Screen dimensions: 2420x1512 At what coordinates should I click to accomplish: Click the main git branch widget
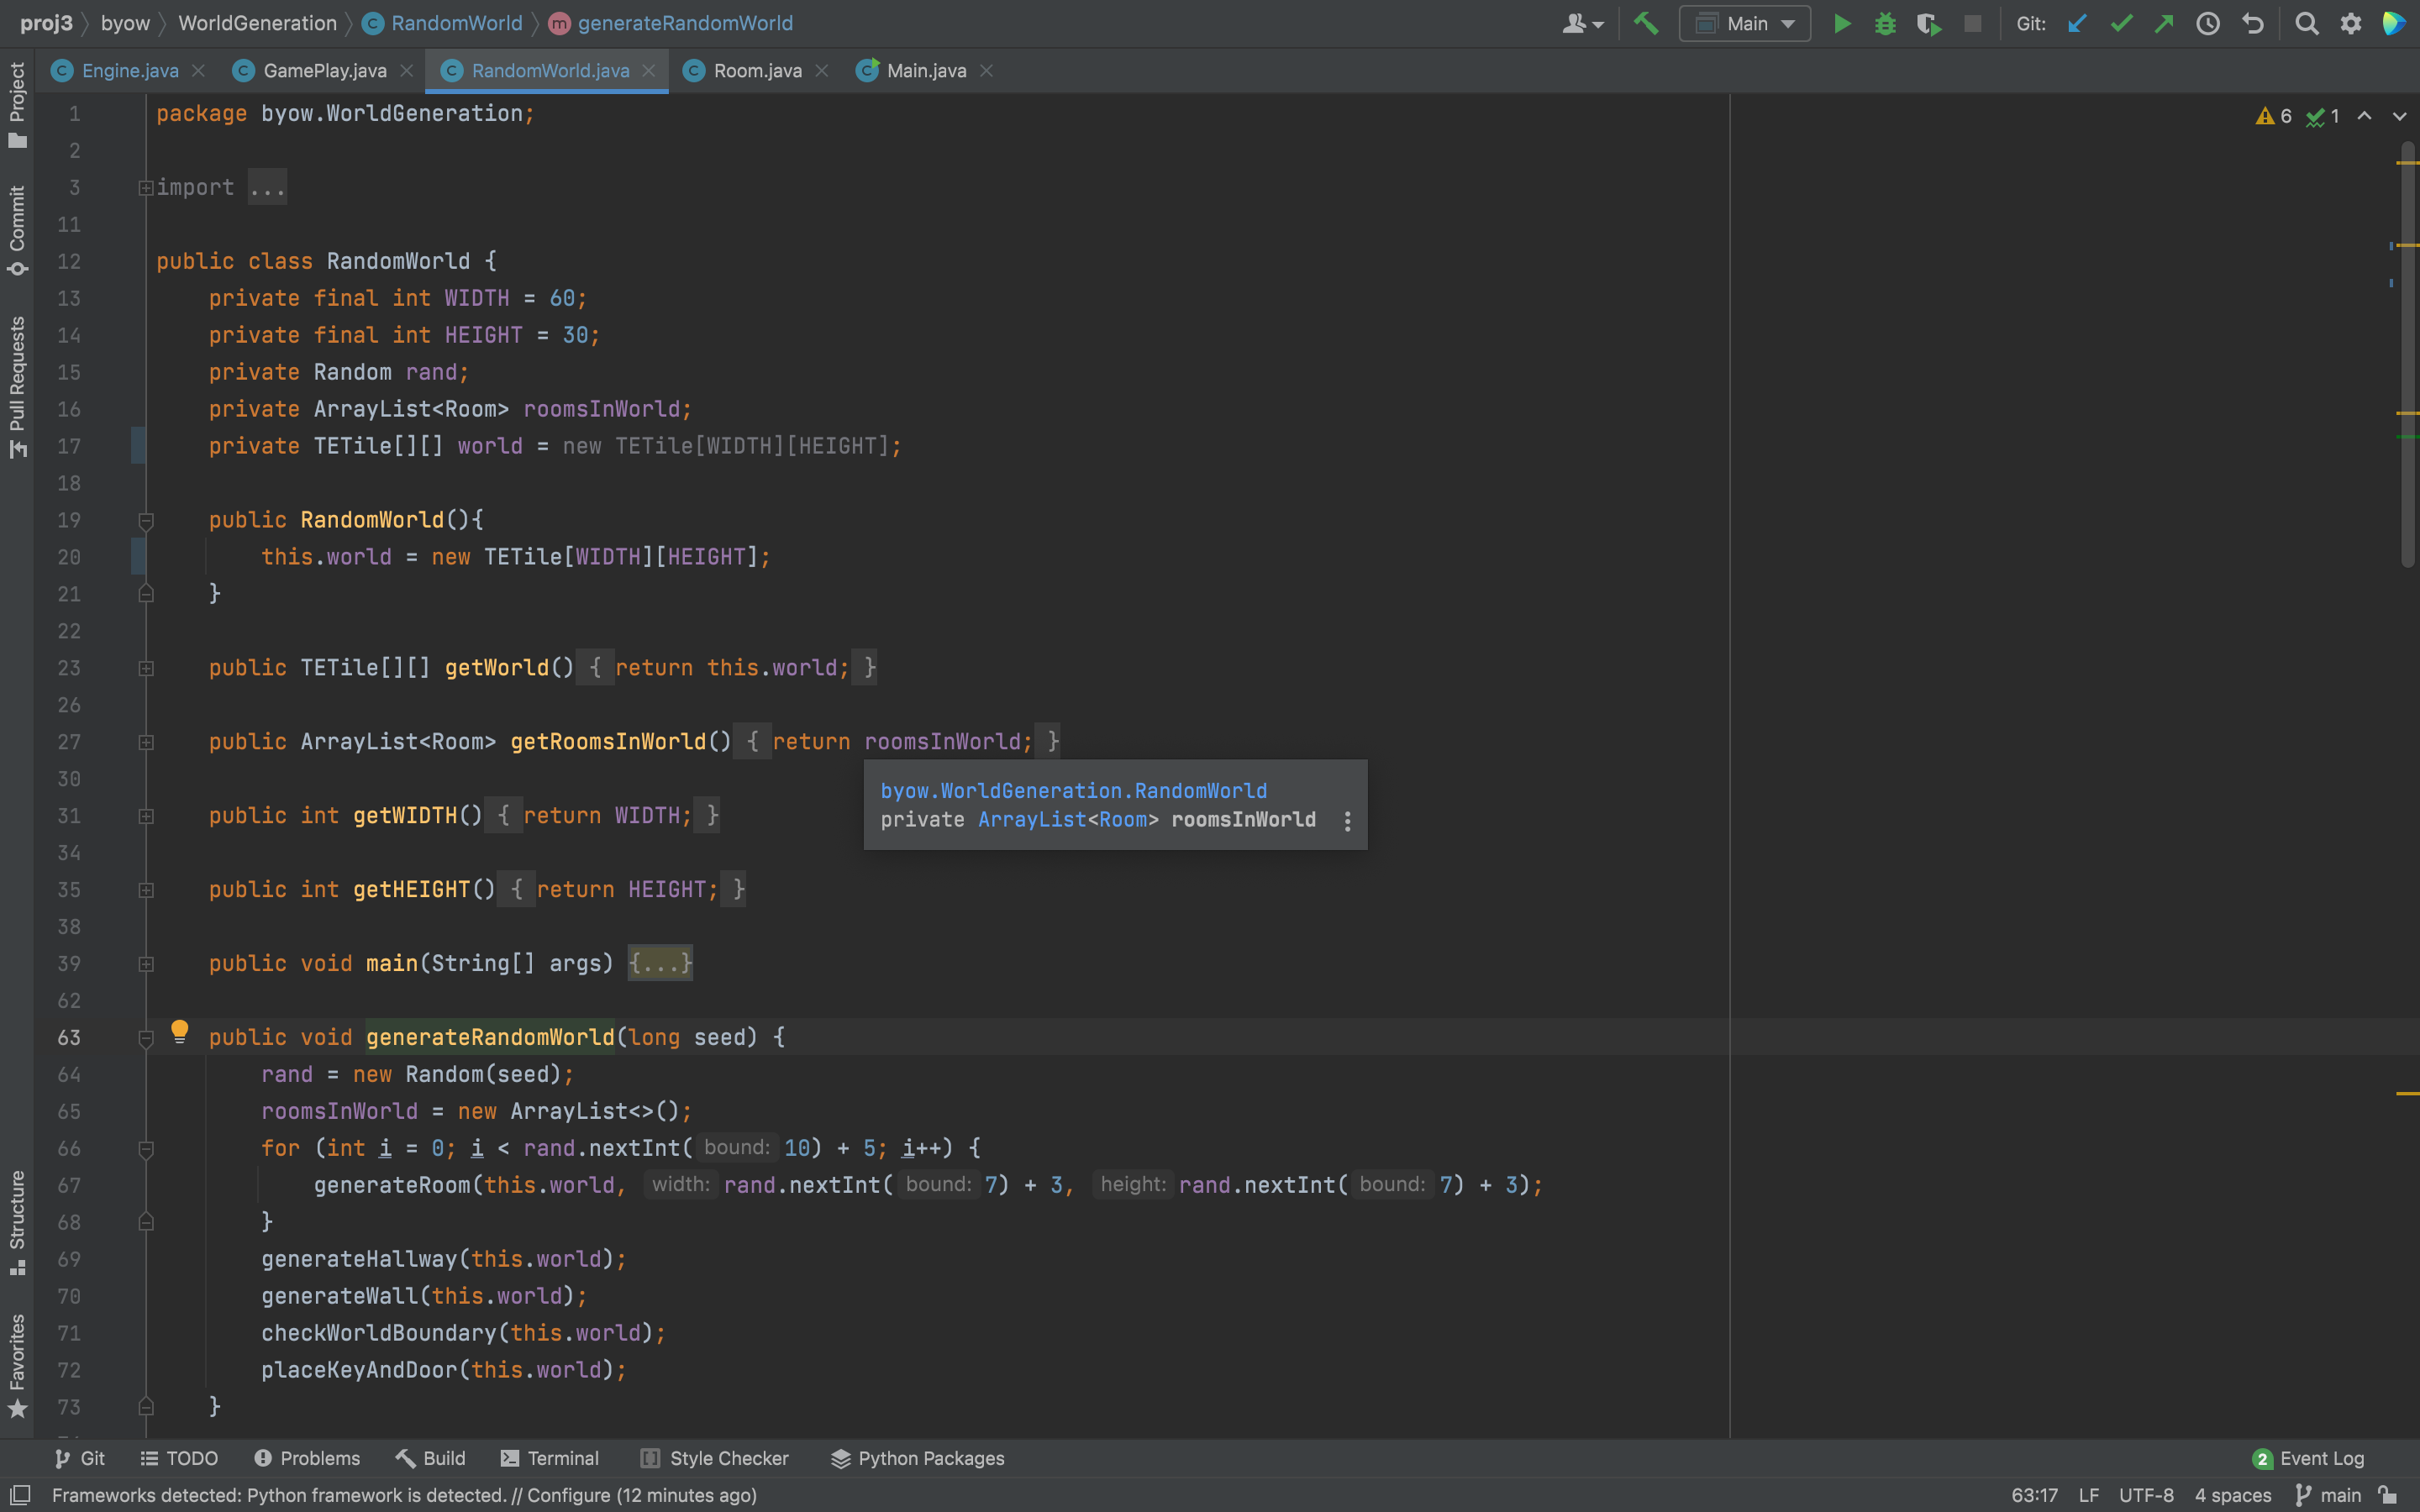[2330, 1495]
